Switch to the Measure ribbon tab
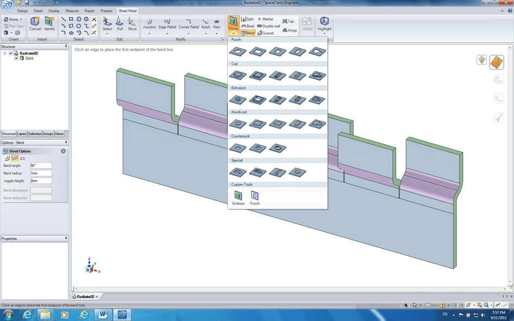The height and width of the screenshot is (321, 514). (72, 11)
